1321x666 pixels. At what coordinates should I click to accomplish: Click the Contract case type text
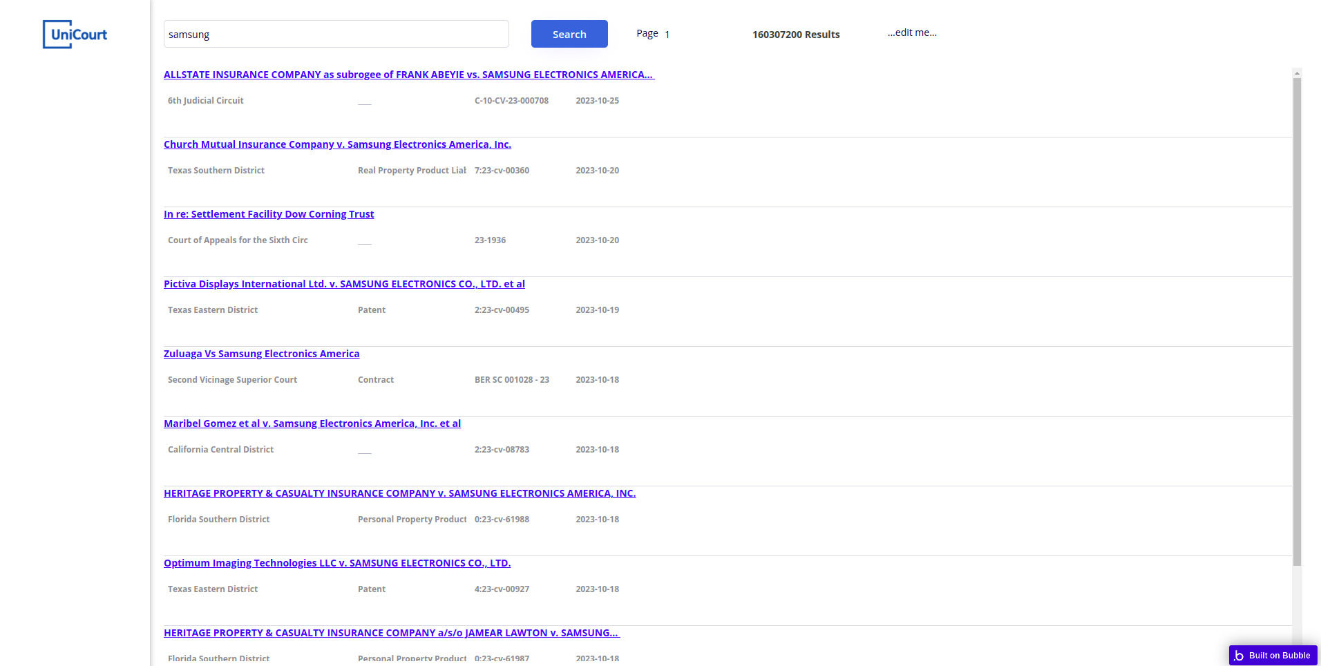click(376, 380)
